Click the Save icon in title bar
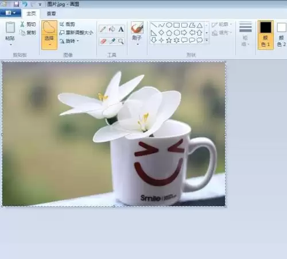The image size is (287, 259). [x=17, y=4]
